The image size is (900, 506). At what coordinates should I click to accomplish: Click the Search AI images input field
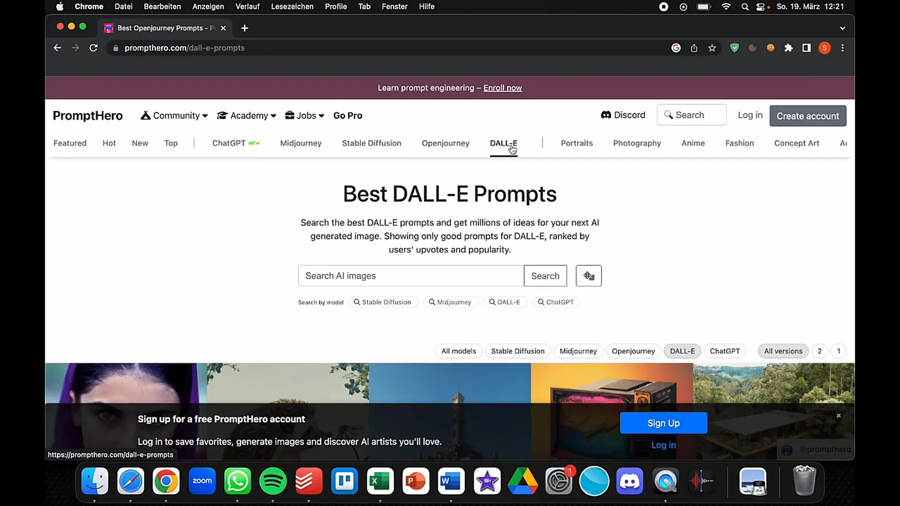click(x=411, y=275)
